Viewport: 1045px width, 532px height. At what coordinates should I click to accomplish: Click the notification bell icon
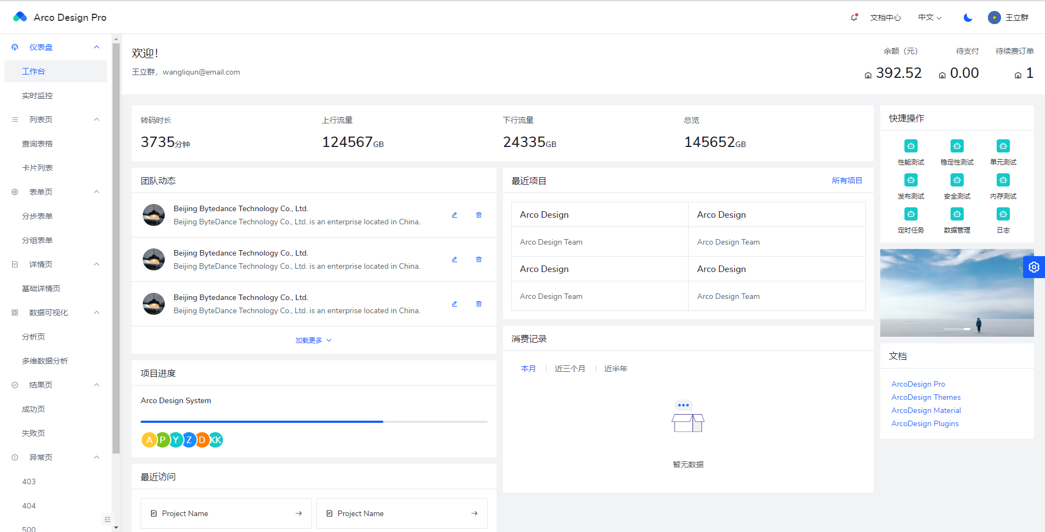tap(854, 18)
